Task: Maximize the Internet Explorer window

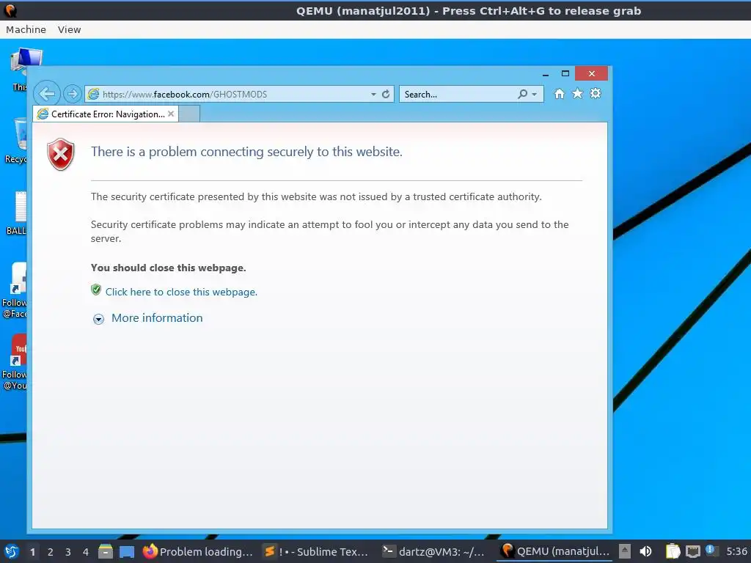Action: pyautogui.click(x=565, y=73)
